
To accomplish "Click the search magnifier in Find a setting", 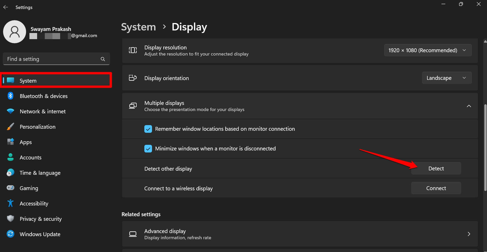I will coord(103,59).
